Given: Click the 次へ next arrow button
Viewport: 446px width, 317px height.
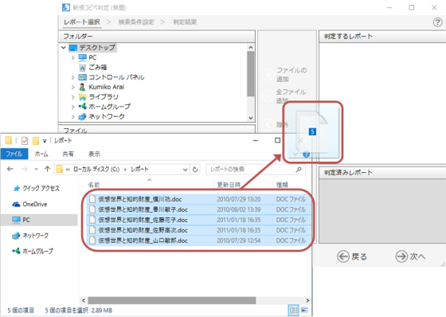Looking at the screenshot, I should point(410,256).
